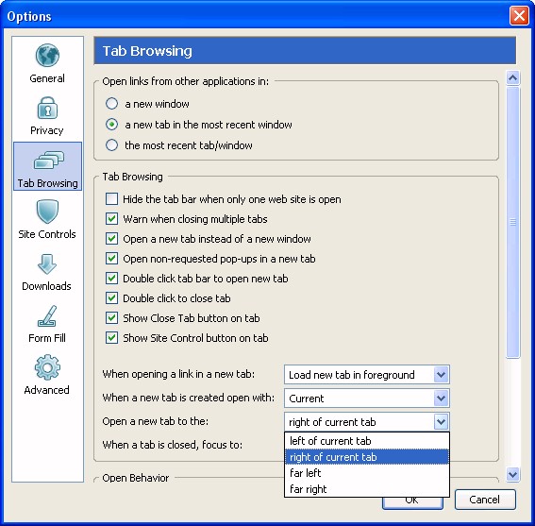Open Site Controls shield icon section
Screen dimensions: 535x526
point(47,212)
